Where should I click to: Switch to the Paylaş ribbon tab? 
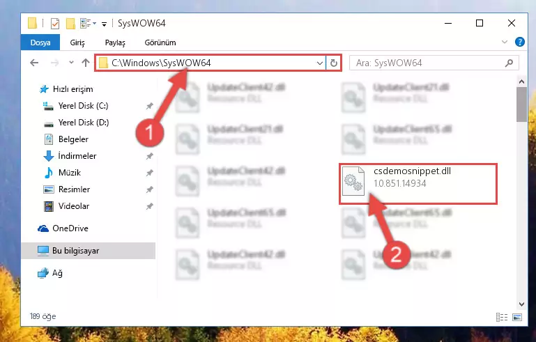[115, 42]
